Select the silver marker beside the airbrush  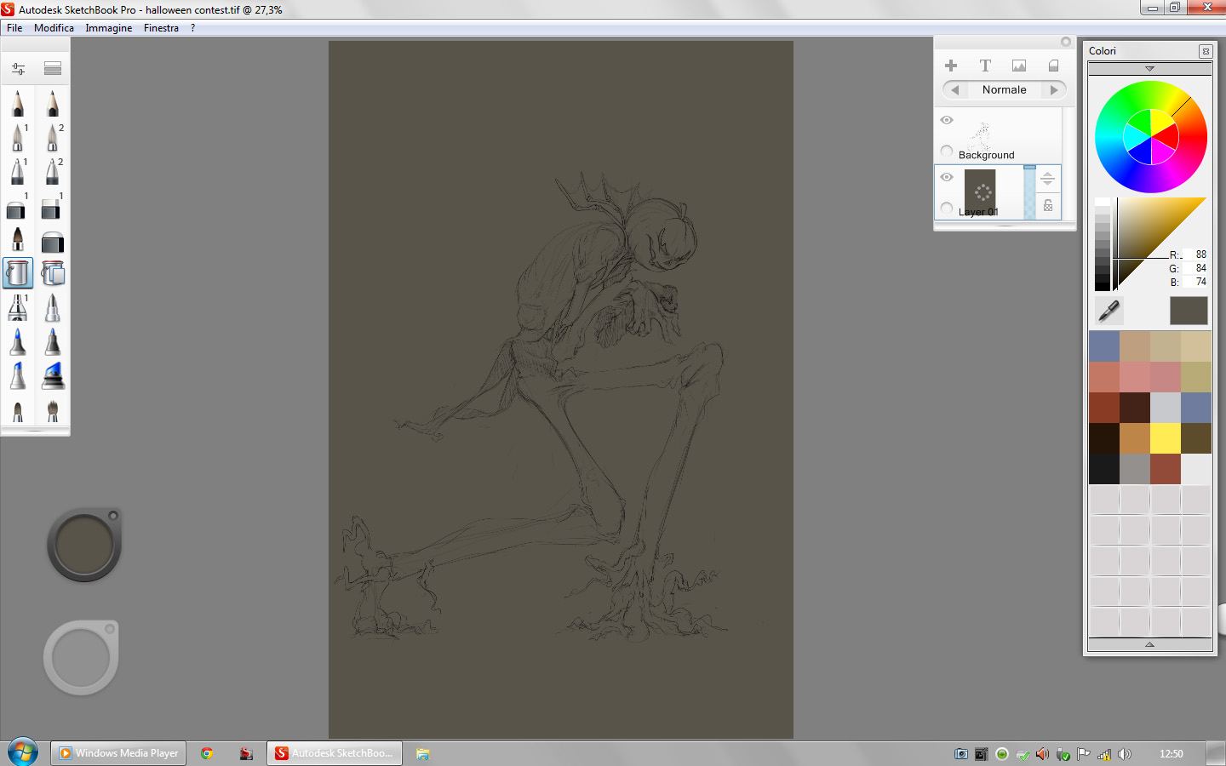click(53, 307)
